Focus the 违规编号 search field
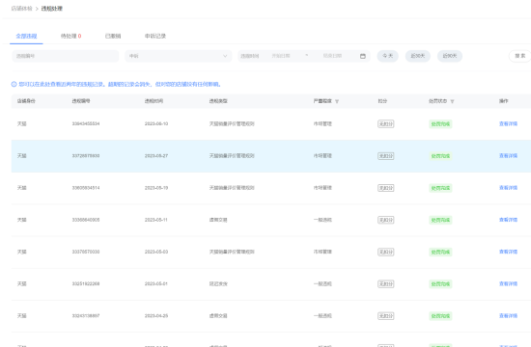The height and width of the screenshot is (347, 531). [66, 56]
